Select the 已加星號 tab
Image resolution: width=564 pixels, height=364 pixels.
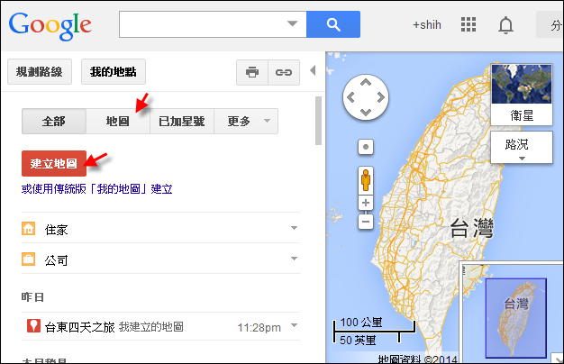182,122
